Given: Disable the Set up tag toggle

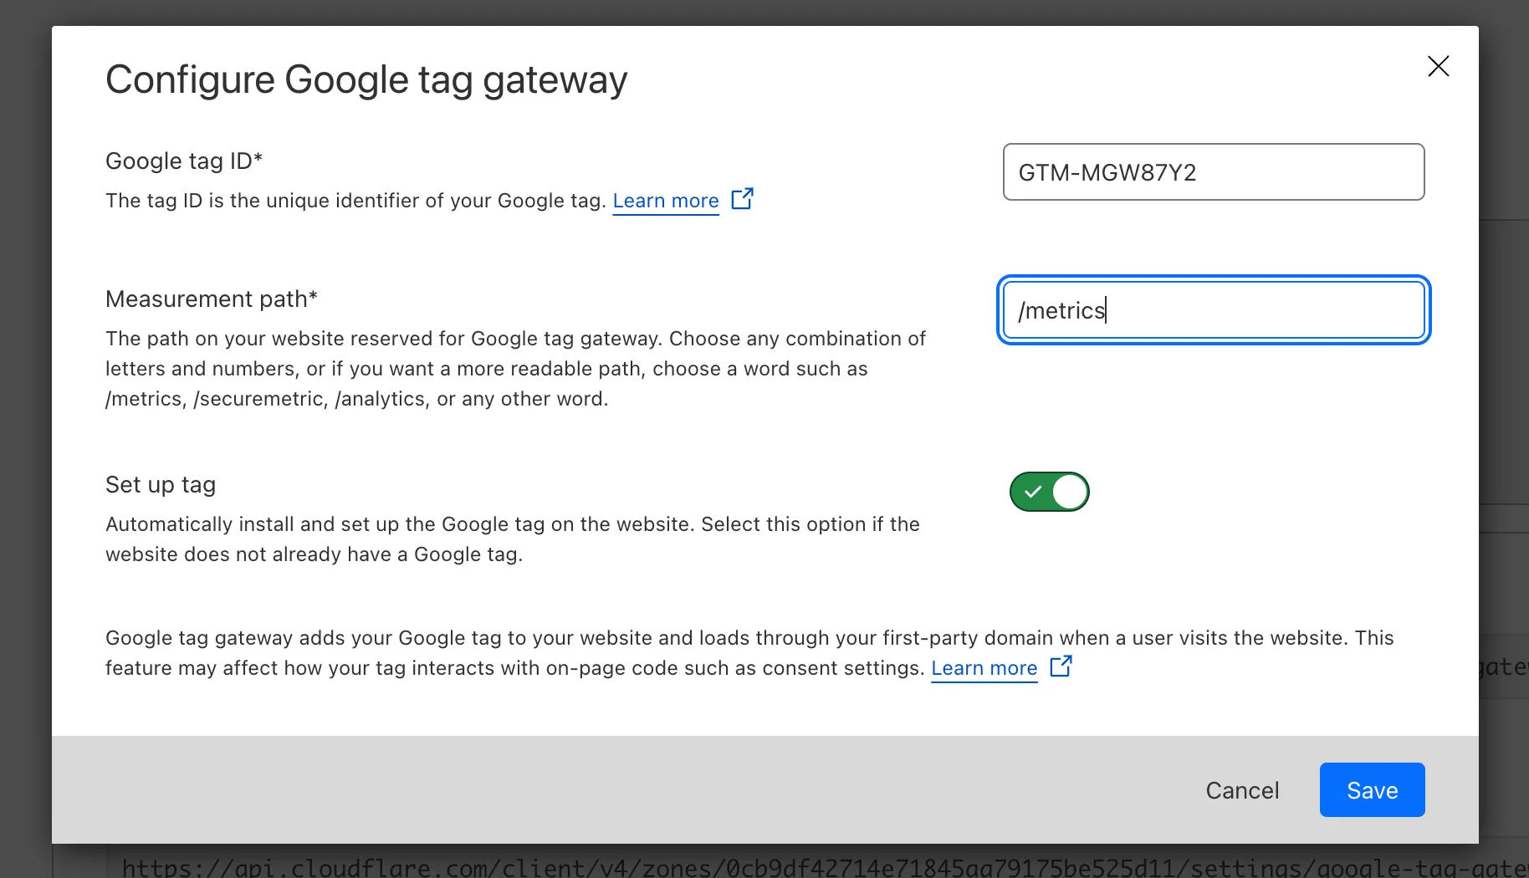Looking at the screenshot, I should pos(1049,492).
